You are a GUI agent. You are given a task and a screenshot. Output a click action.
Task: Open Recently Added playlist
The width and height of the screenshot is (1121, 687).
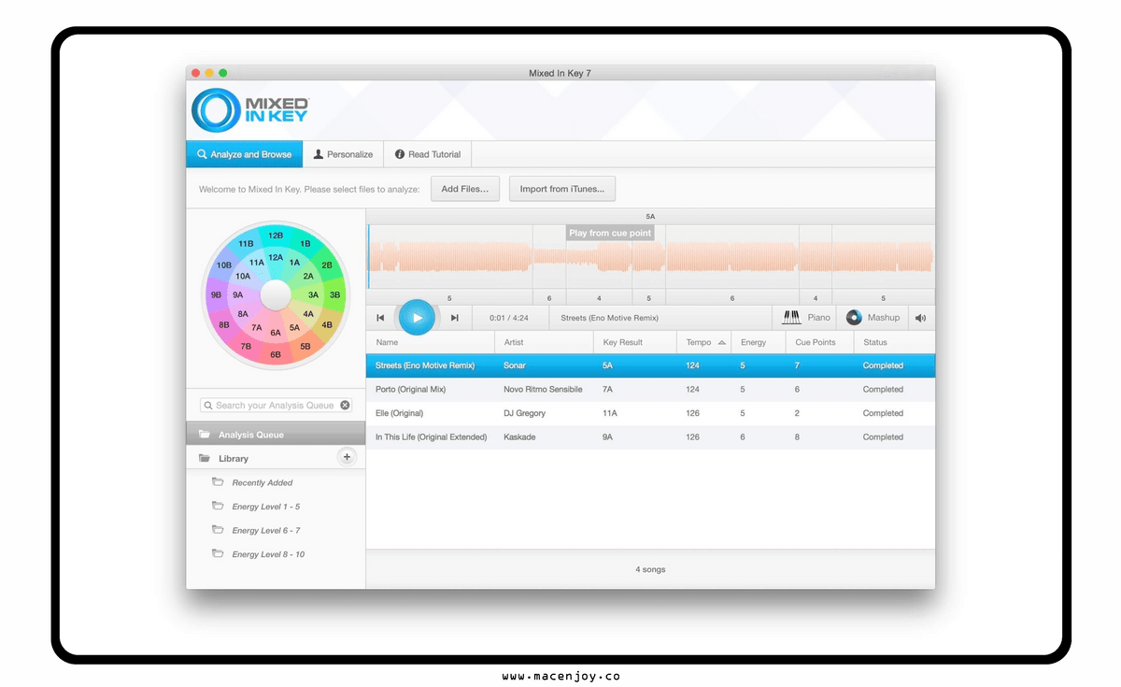(263, 483)
